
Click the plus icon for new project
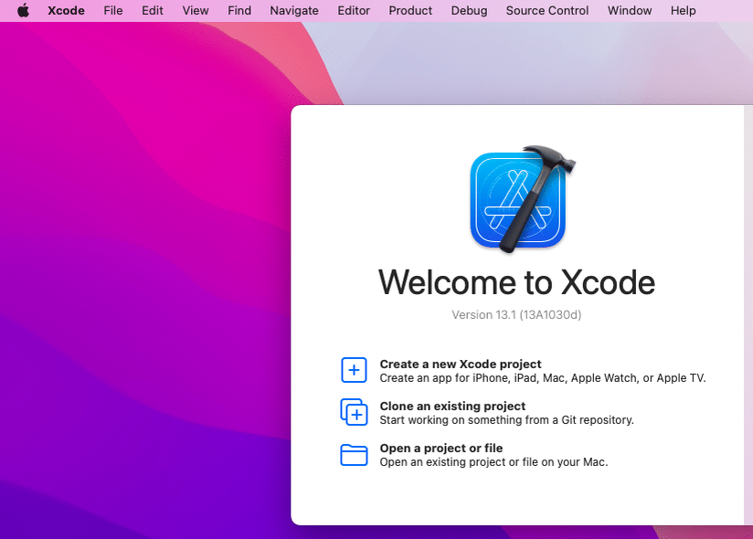click(354, 370)
